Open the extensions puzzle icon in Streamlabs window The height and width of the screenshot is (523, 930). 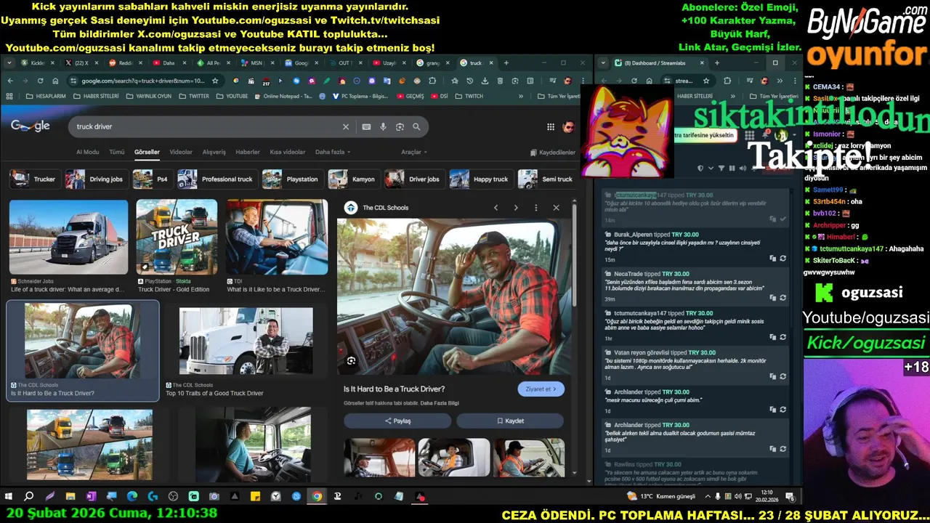tap(727, 81)
